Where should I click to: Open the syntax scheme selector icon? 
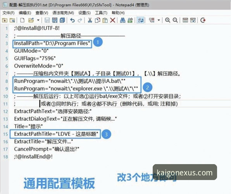pyautogui.click(x=185, y=20)
